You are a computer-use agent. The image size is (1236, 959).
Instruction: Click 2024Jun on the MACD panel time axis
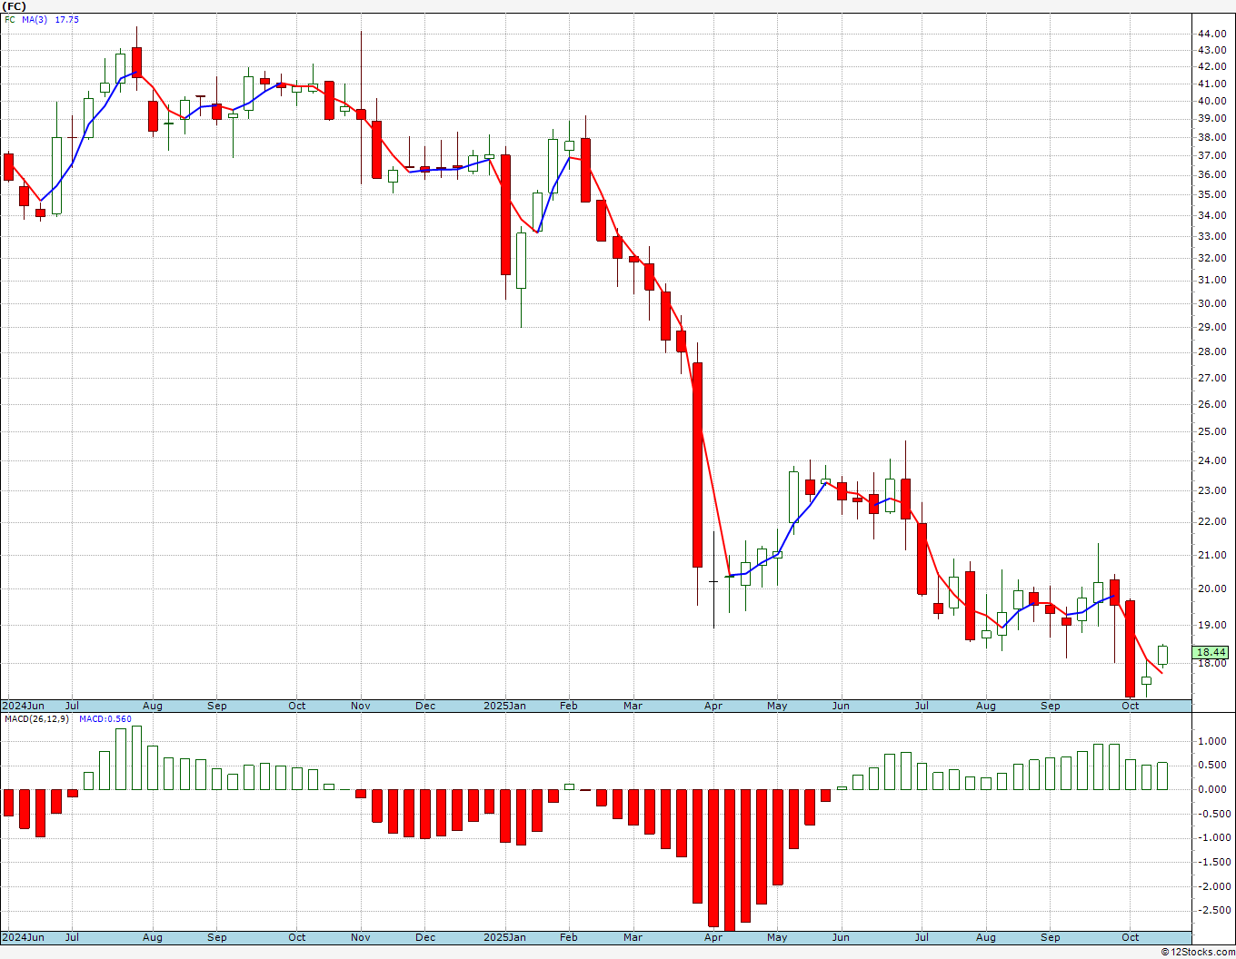[x=23, y=937]
